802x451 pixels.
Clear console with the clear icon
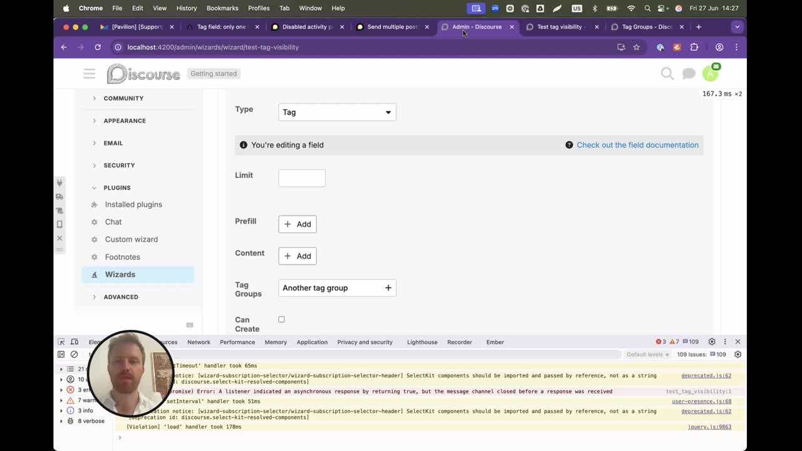point(74,355)
